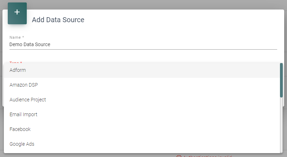Click empty space right of Adform
This screenshot has width=287, height=157.
158,70
